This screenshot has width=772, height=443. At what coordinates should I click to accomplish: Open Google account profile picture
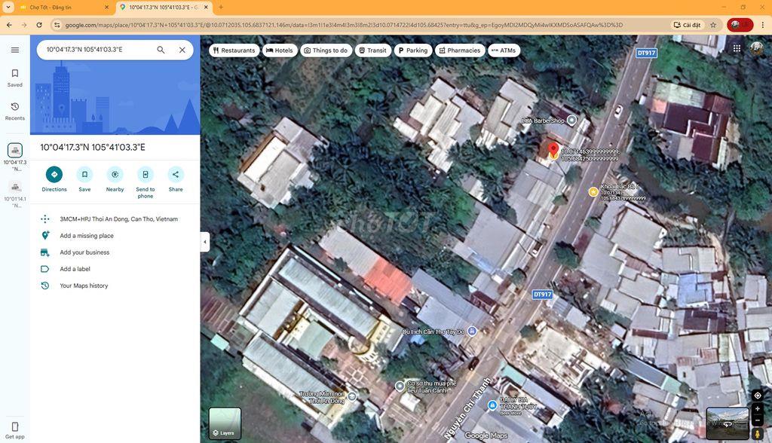point(757,48)
